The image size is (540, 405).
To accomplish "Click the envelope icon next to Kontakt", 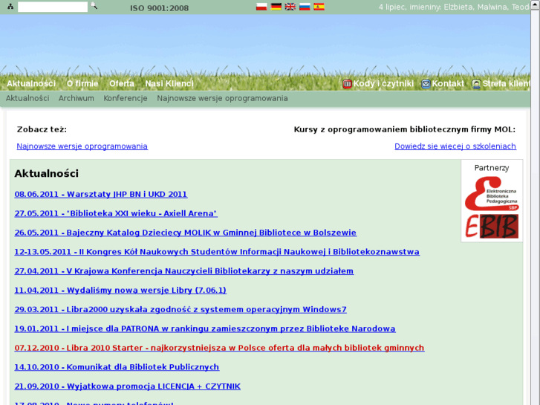I will pyautogui.click(x=426, y=84).
